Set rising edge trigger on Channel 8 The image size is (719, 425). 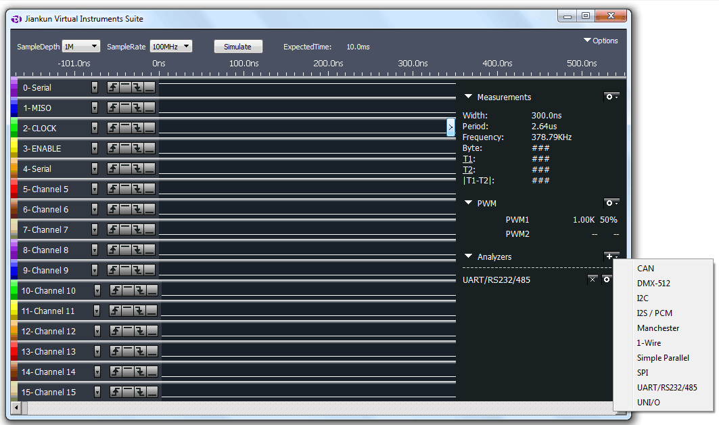pos(113,249)
